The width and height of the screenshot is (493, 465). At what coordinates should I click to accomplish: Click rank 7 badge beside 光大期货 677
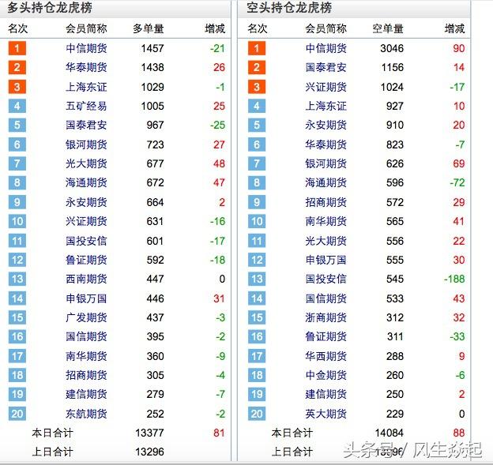point(17,163)
